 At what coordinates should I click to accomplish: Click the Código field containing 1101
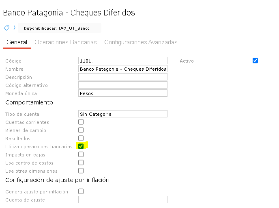click(x=122, y=61)
